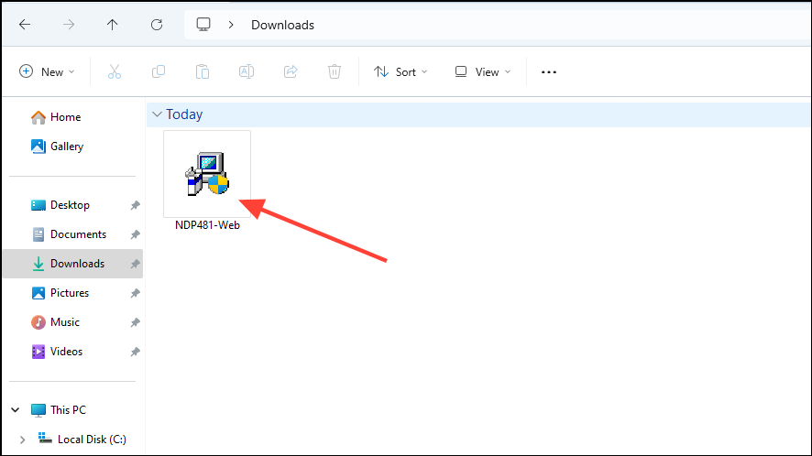Select the NDP481-Web installer icon

coord(207,174)
